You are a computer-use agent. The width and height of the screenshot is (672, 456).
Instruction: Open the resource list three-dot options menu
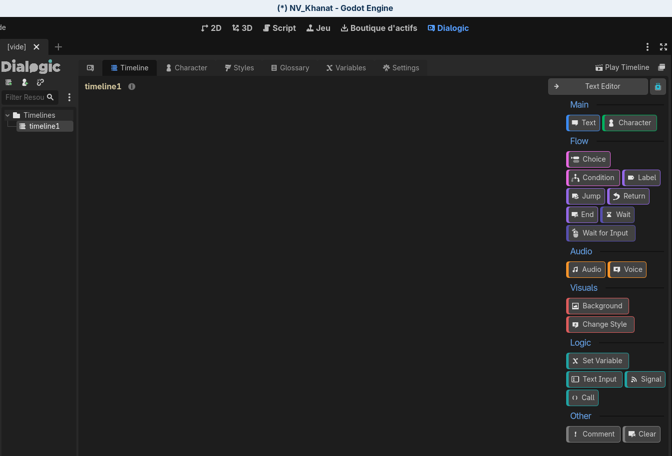(69, 97)
